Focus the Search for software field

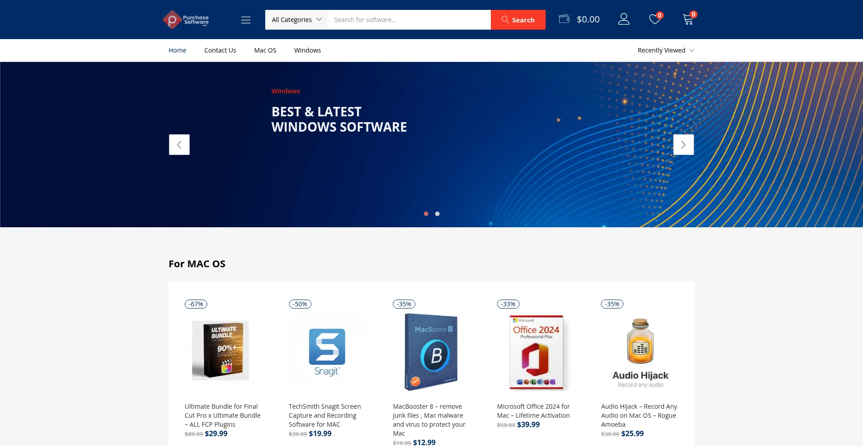click(x=409, y=20)
